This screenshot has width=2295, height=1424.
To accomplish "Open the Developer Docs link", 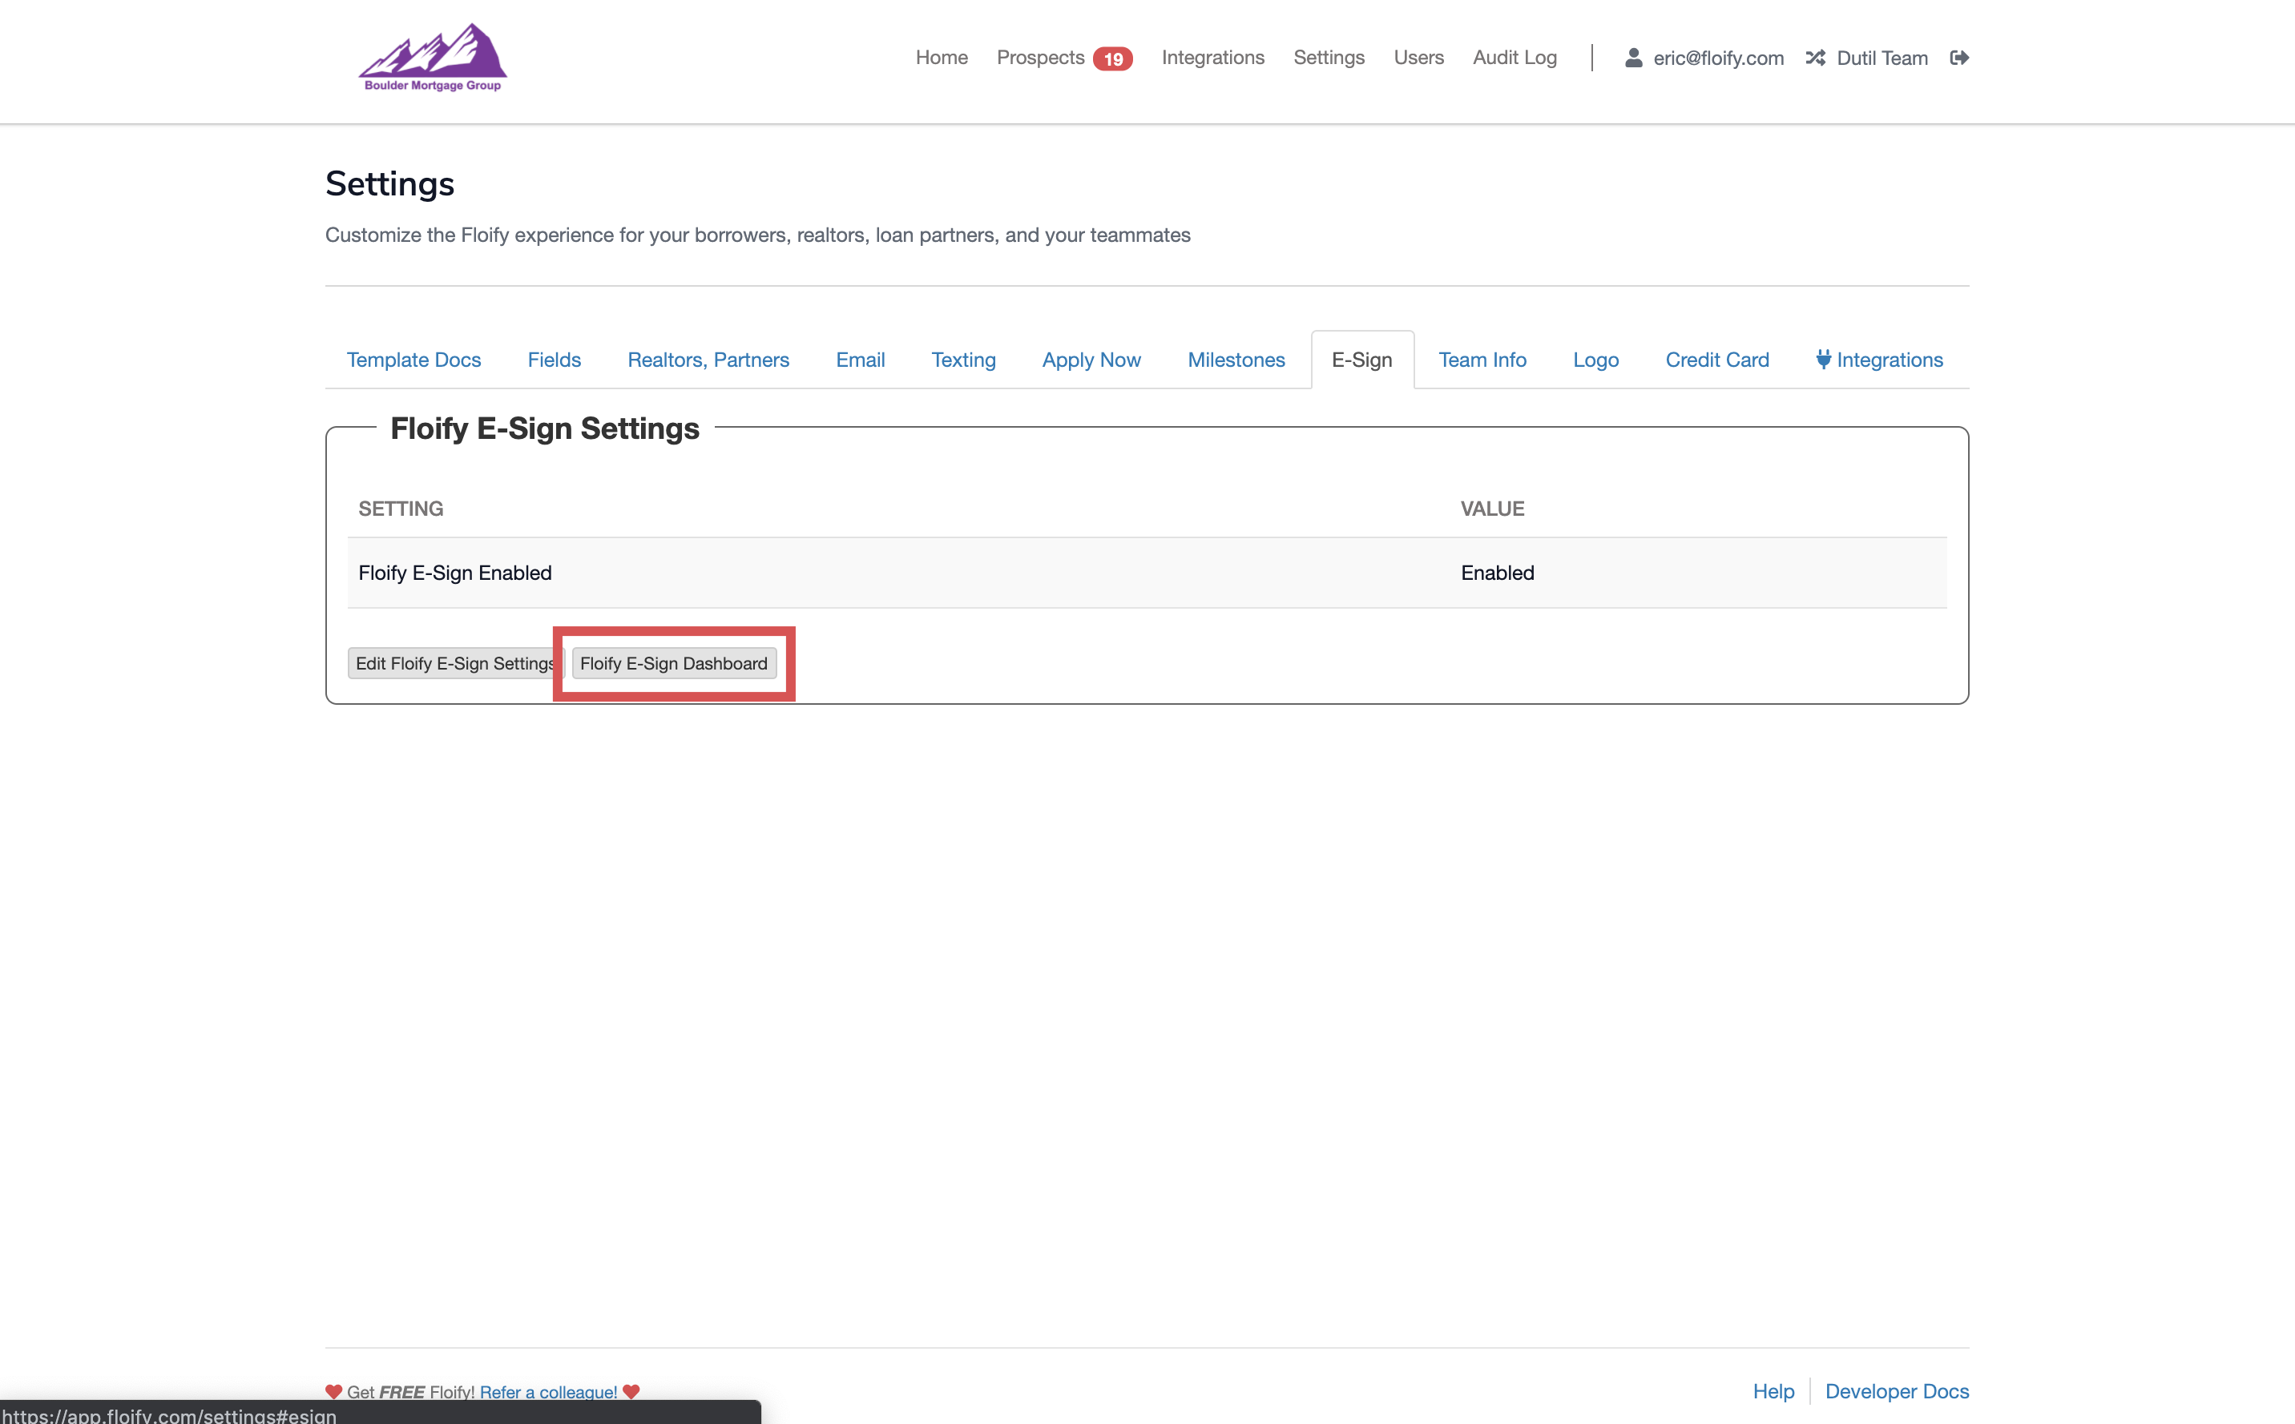I will point(1897,1391).
